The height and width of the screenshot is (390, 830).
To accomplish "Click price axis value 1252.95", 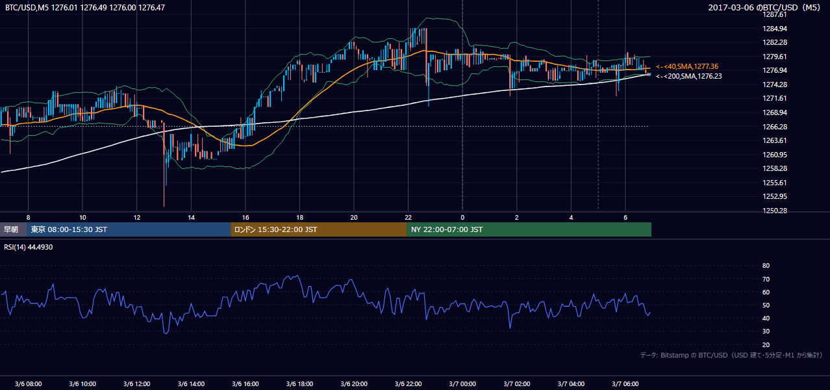I will (x=775, y=196).
